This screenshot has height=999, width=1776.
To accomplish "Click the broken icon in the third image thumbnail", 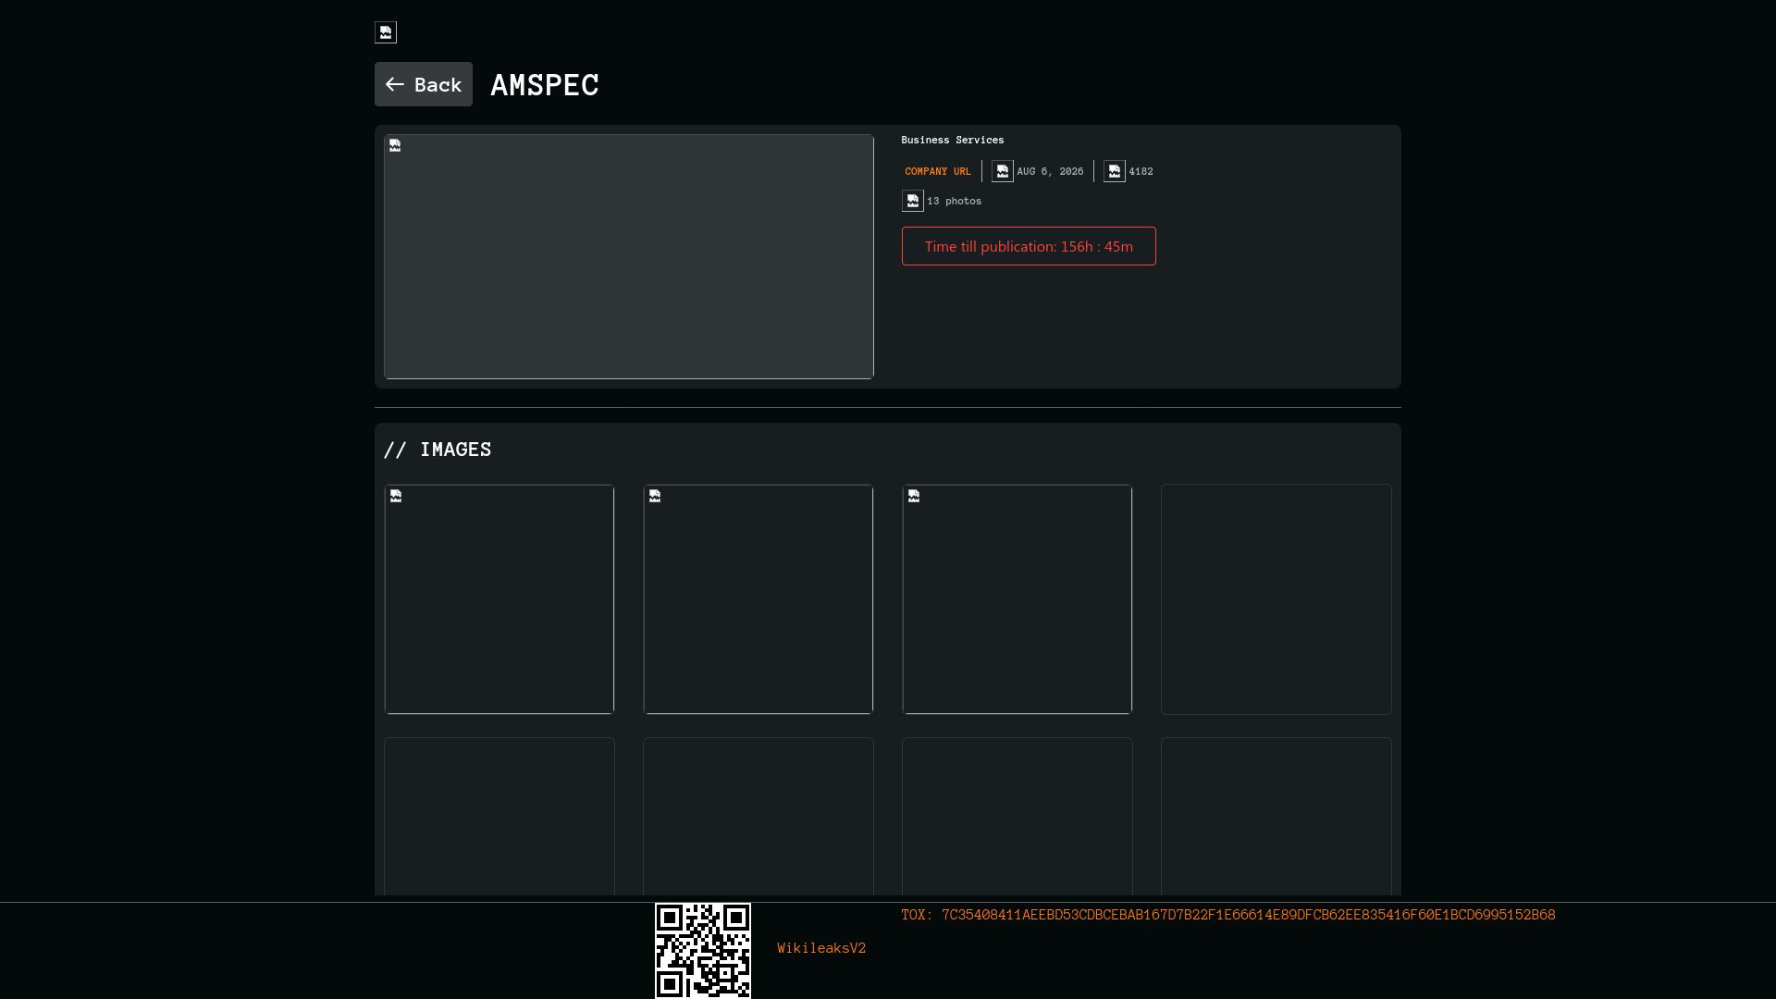I will point(914,496).
